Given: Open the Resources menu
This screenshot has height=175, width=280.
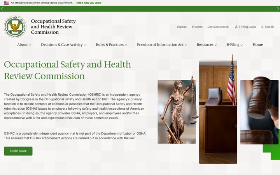Looking at the screenshot, I should click(205, 45).
